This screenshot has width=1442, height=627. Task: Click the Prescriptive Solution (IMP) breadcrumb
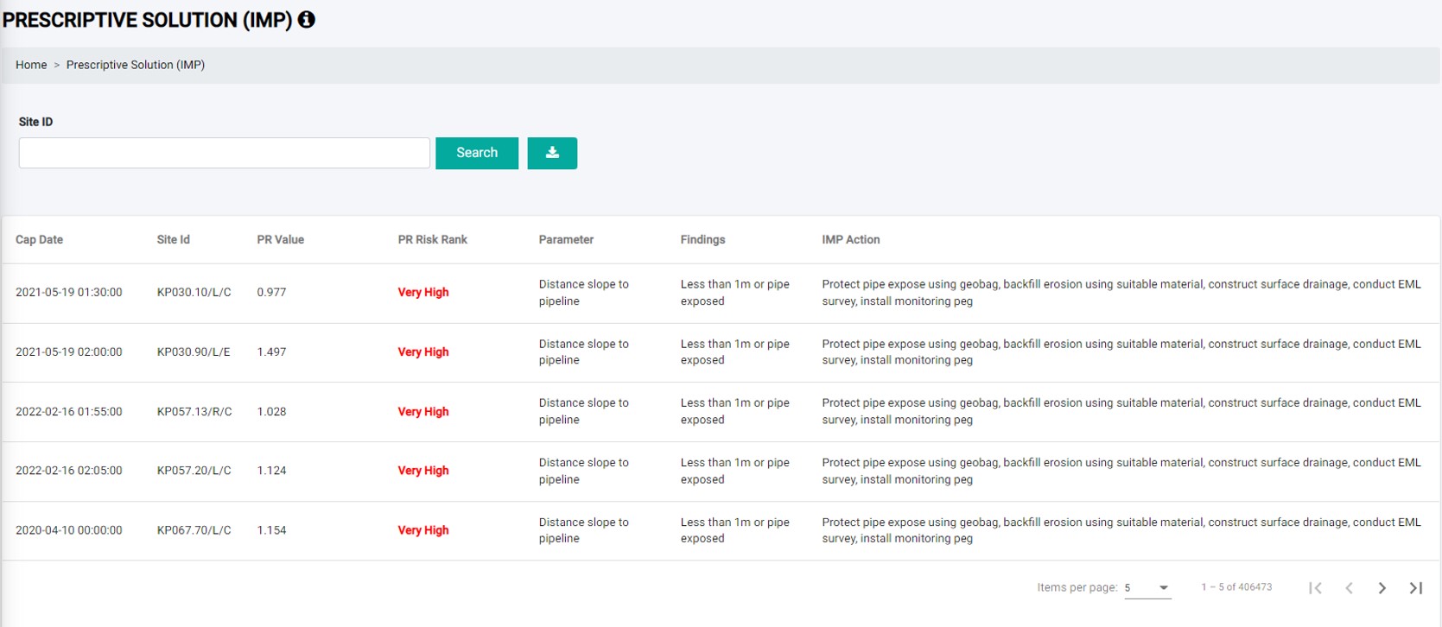[x=136, y=65]
